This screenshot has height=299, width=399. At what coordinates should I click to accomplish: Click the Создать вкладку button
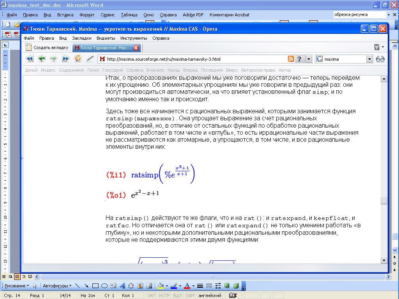tap(47, 47)
